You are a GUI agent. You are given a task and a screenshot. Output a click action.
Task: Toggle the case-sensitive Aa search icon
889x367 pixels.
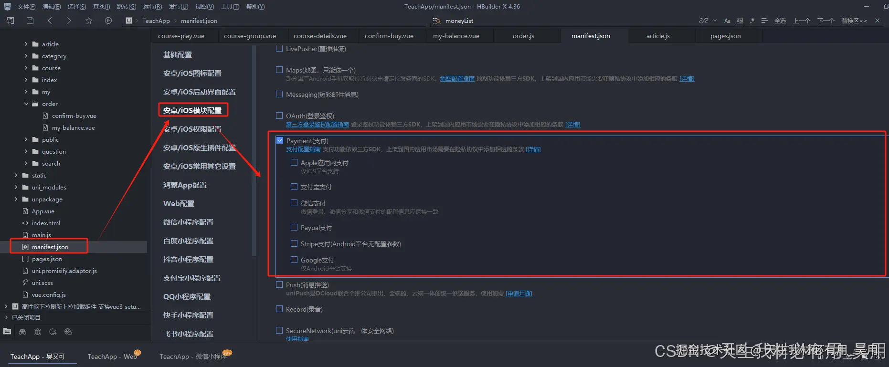click(x=727, y=21)
